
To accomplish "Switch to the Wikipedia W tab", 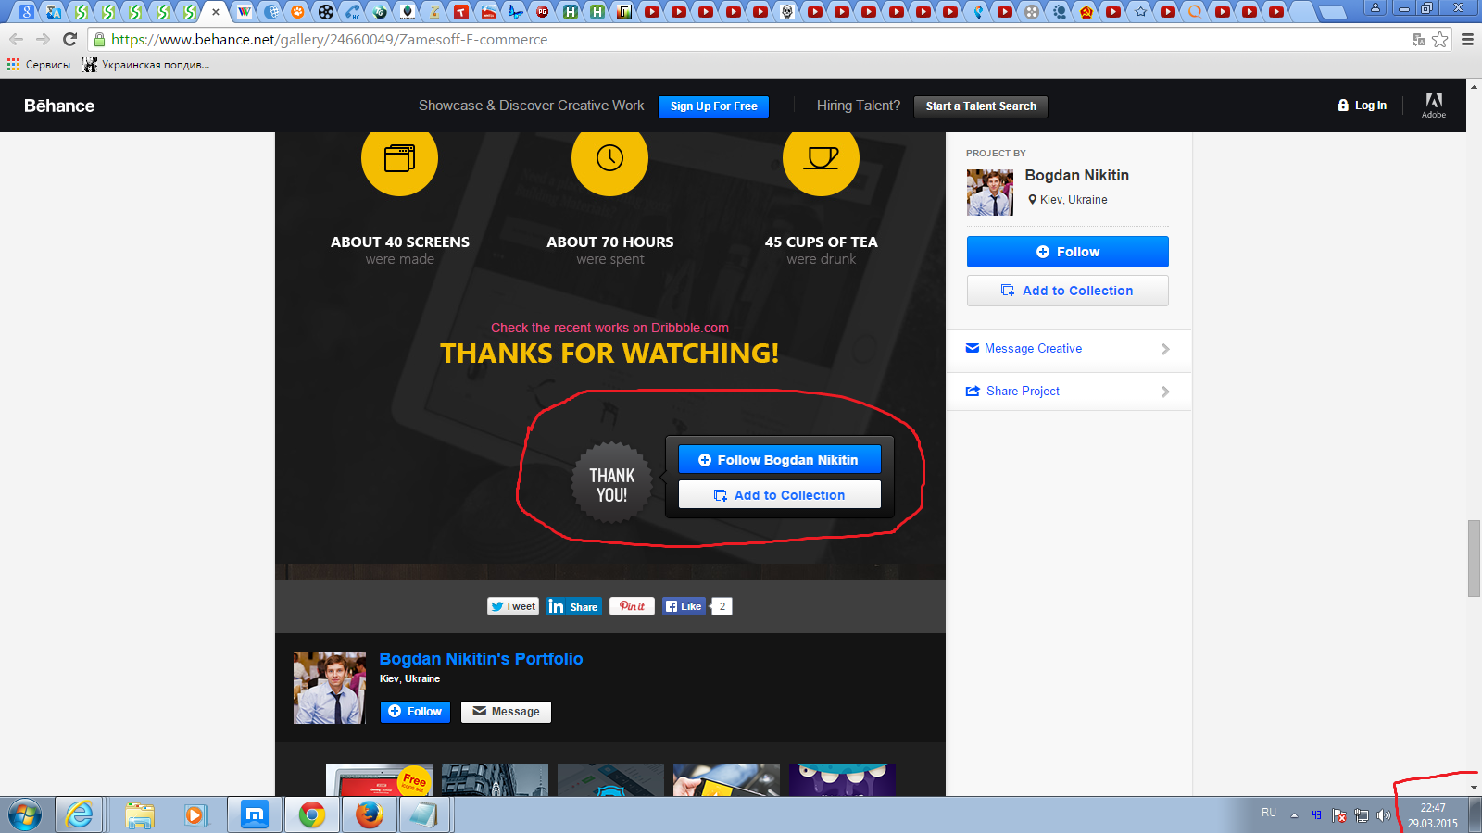I will [x=244, y=12].
